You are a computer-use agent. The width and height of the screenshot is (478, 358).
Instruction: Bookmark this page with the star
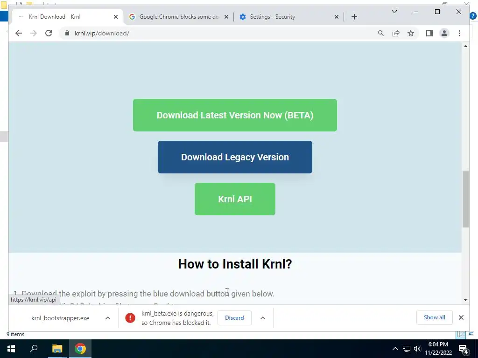pyautogui.click(x=411, y=33)
